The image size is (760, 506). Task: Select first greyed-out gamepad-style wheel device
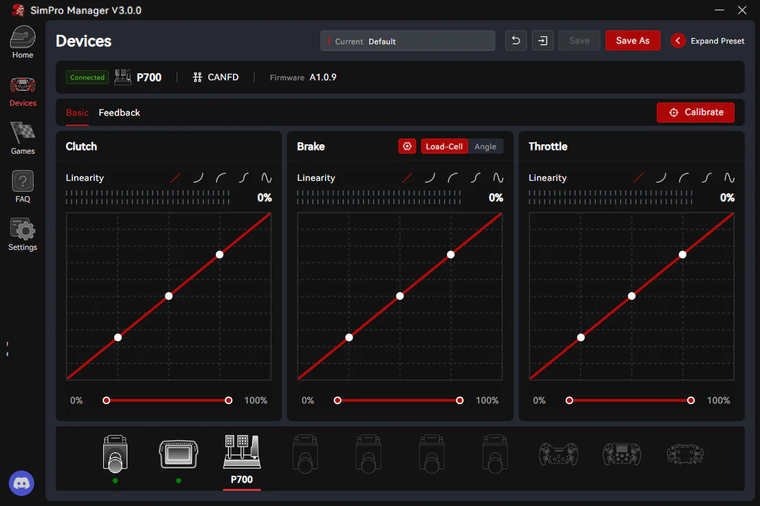pyautogui.click(x=558, y=454)
